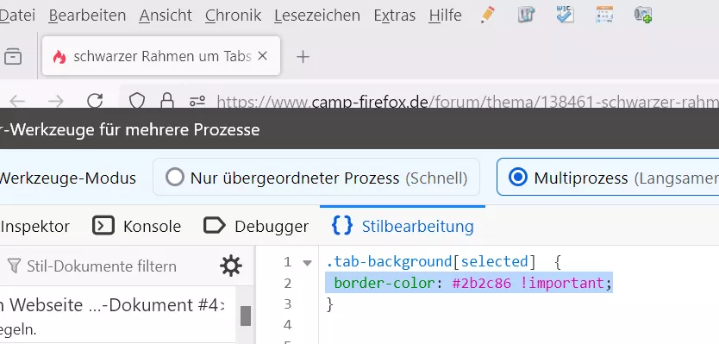
Task: Switch to the Konsole tab
Action: pyautogui.click(x=137, y=226)
